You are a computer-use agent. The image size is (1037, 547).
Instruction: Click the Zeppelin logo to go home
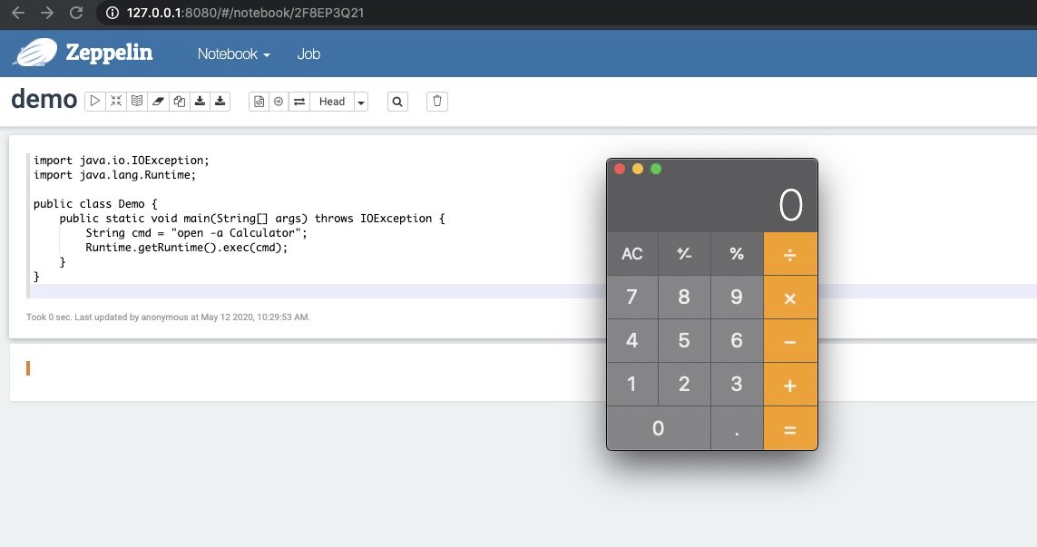(x=84, y=53)
